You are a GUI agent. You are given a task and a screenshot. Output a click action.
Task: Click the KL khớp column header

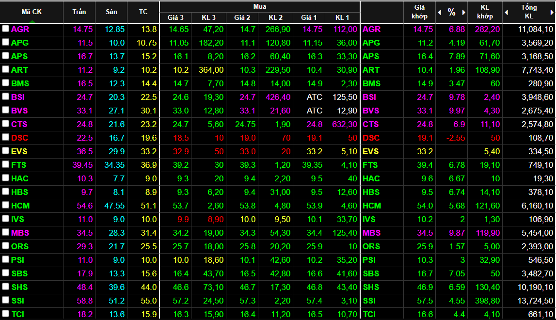coord(485,12)
